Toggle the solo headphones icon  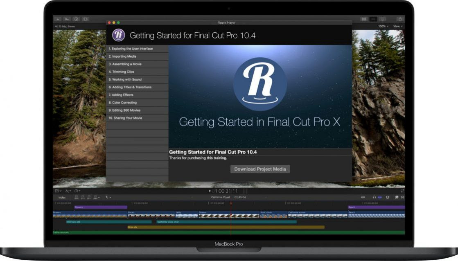[374, 197]
